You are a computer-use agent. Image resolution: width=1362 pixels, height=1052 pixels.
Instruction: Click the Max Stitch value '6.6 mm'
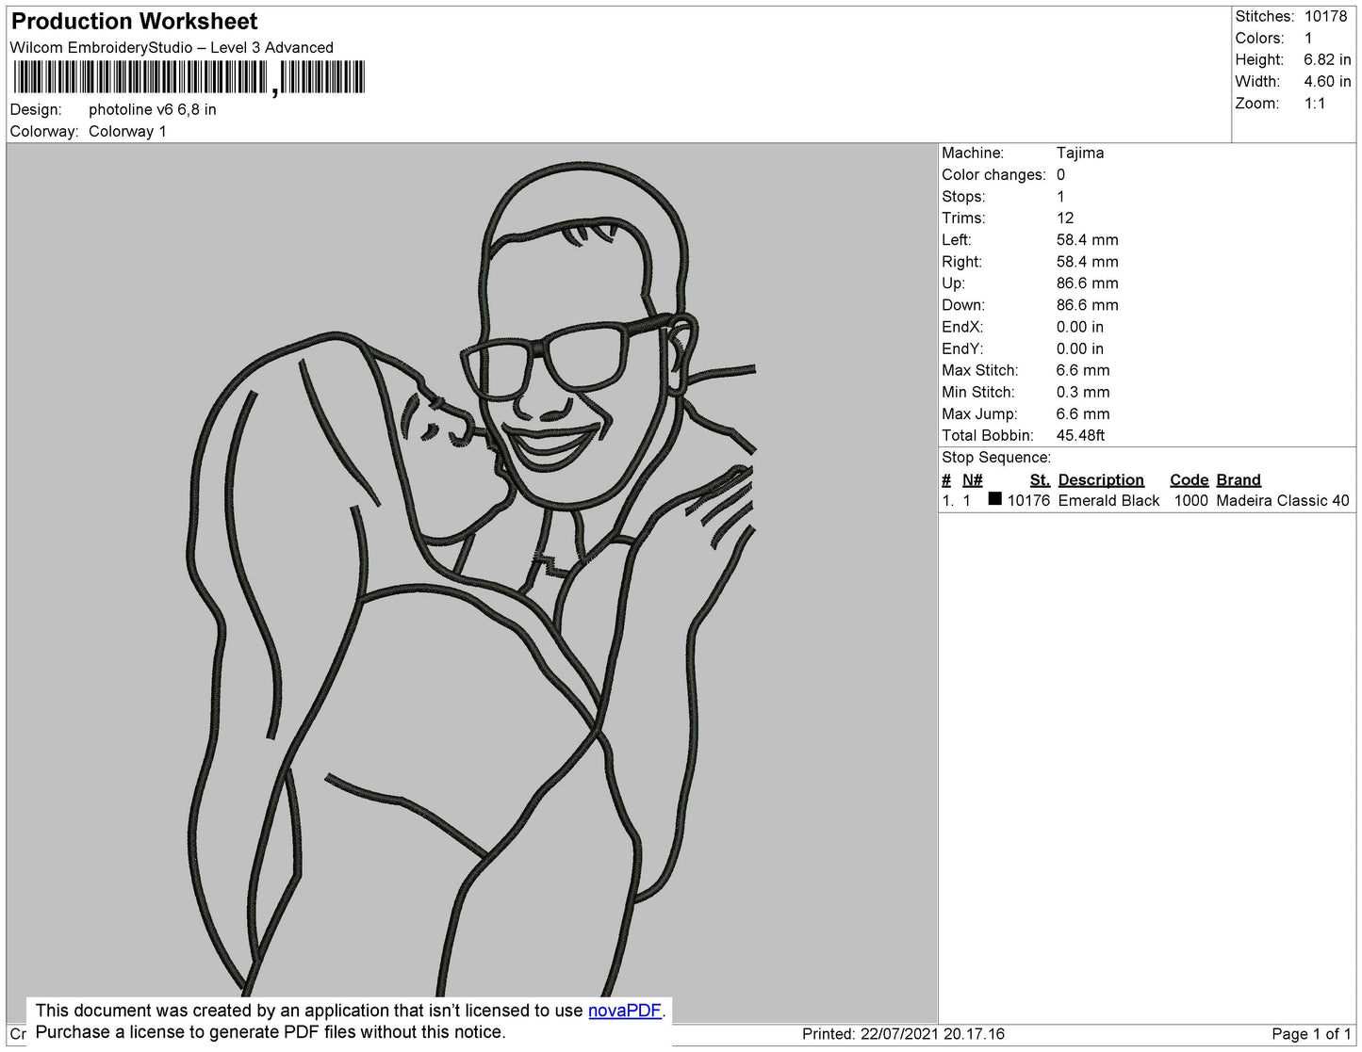pyautogui.click(x=1083, y=370)
